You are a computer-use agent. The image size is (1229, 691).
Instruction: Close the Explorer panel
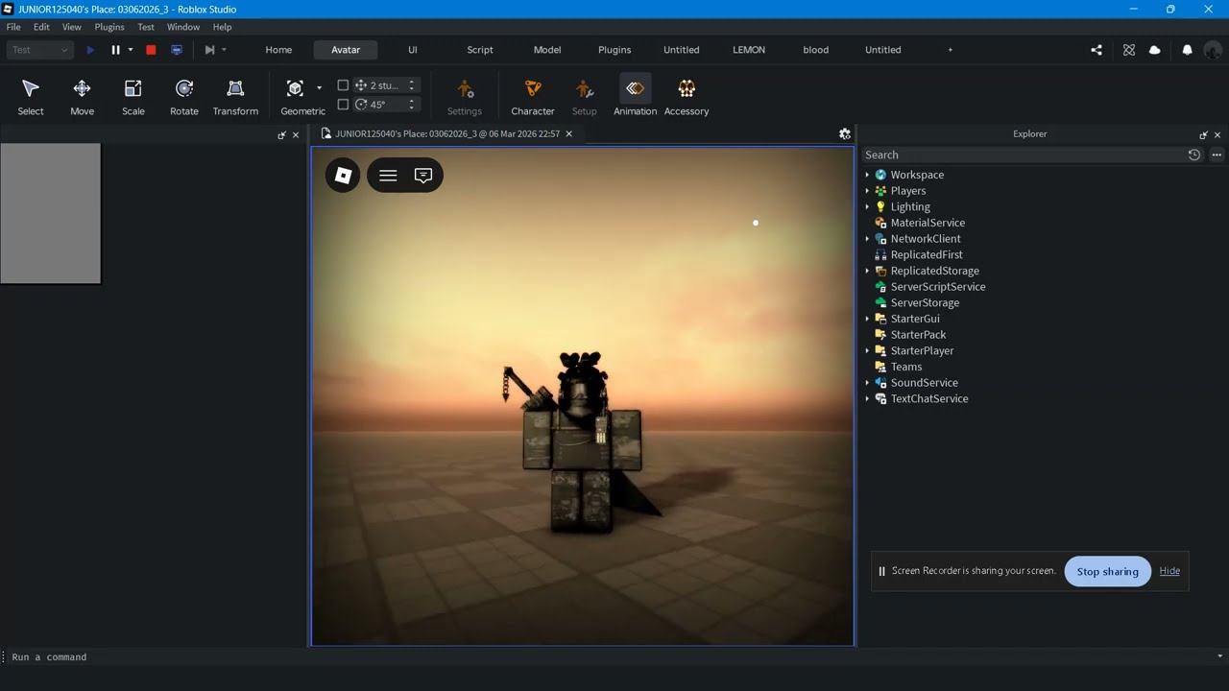(1217, 135)
